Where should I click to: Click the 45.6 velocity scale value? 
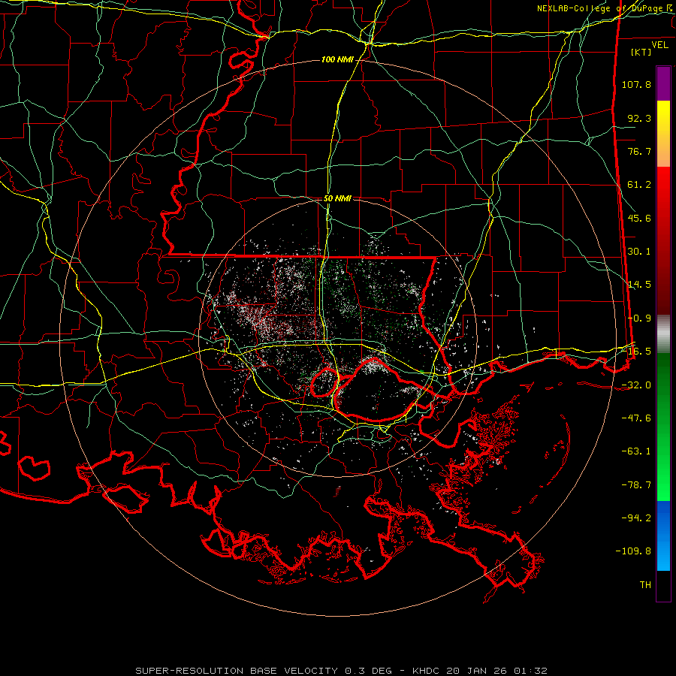639,218
